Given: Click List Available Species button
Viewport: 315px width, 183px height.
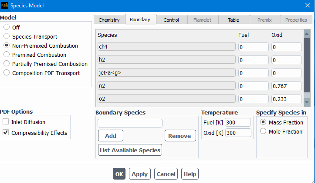Looking at the screenshot, I should coord(130,150).
